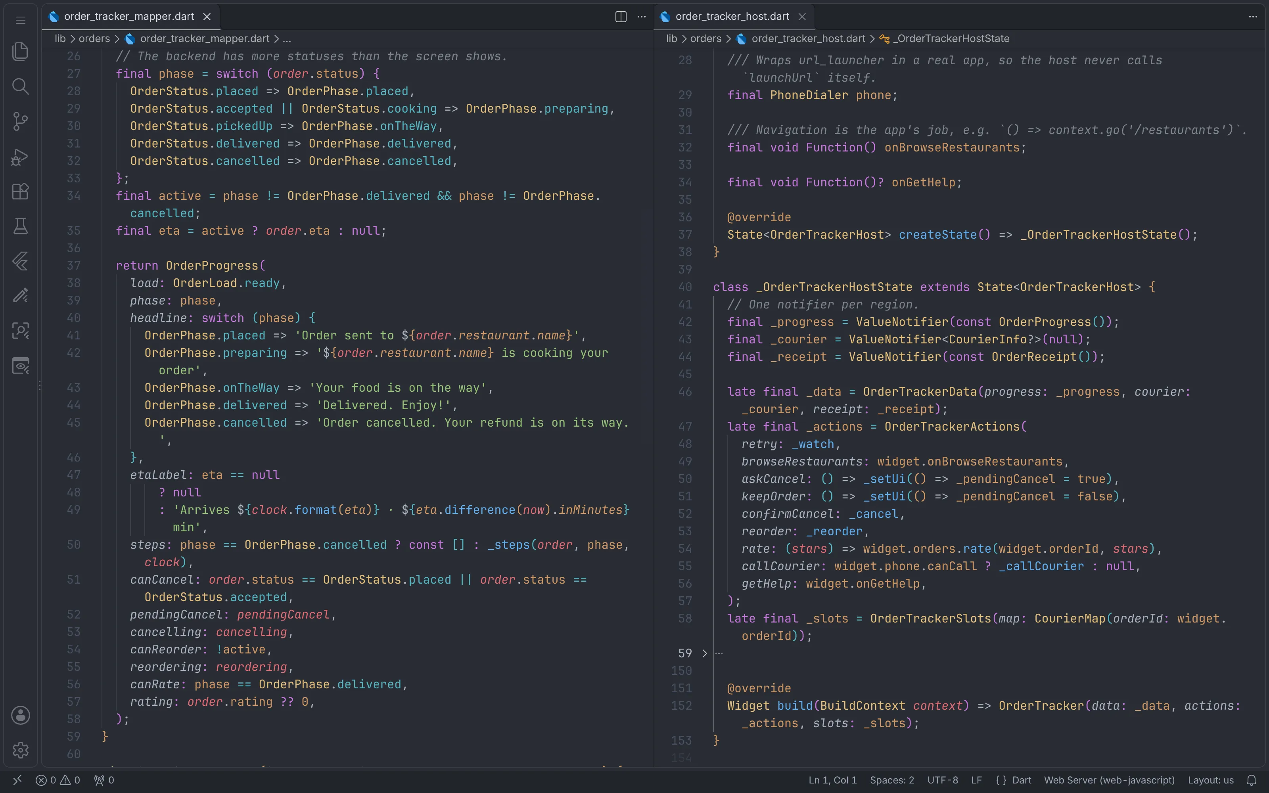Choose device Web Server (web-javascript)
Viewport: 1269px width, 793px height.
[1109, 780]
